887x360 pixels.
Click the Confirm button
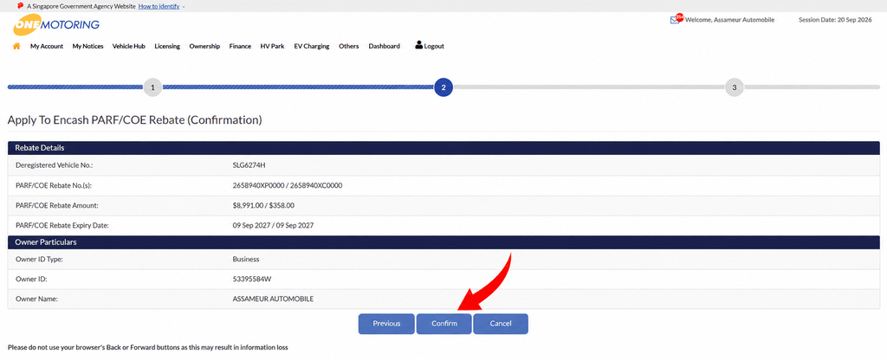(x=444, y=324)
